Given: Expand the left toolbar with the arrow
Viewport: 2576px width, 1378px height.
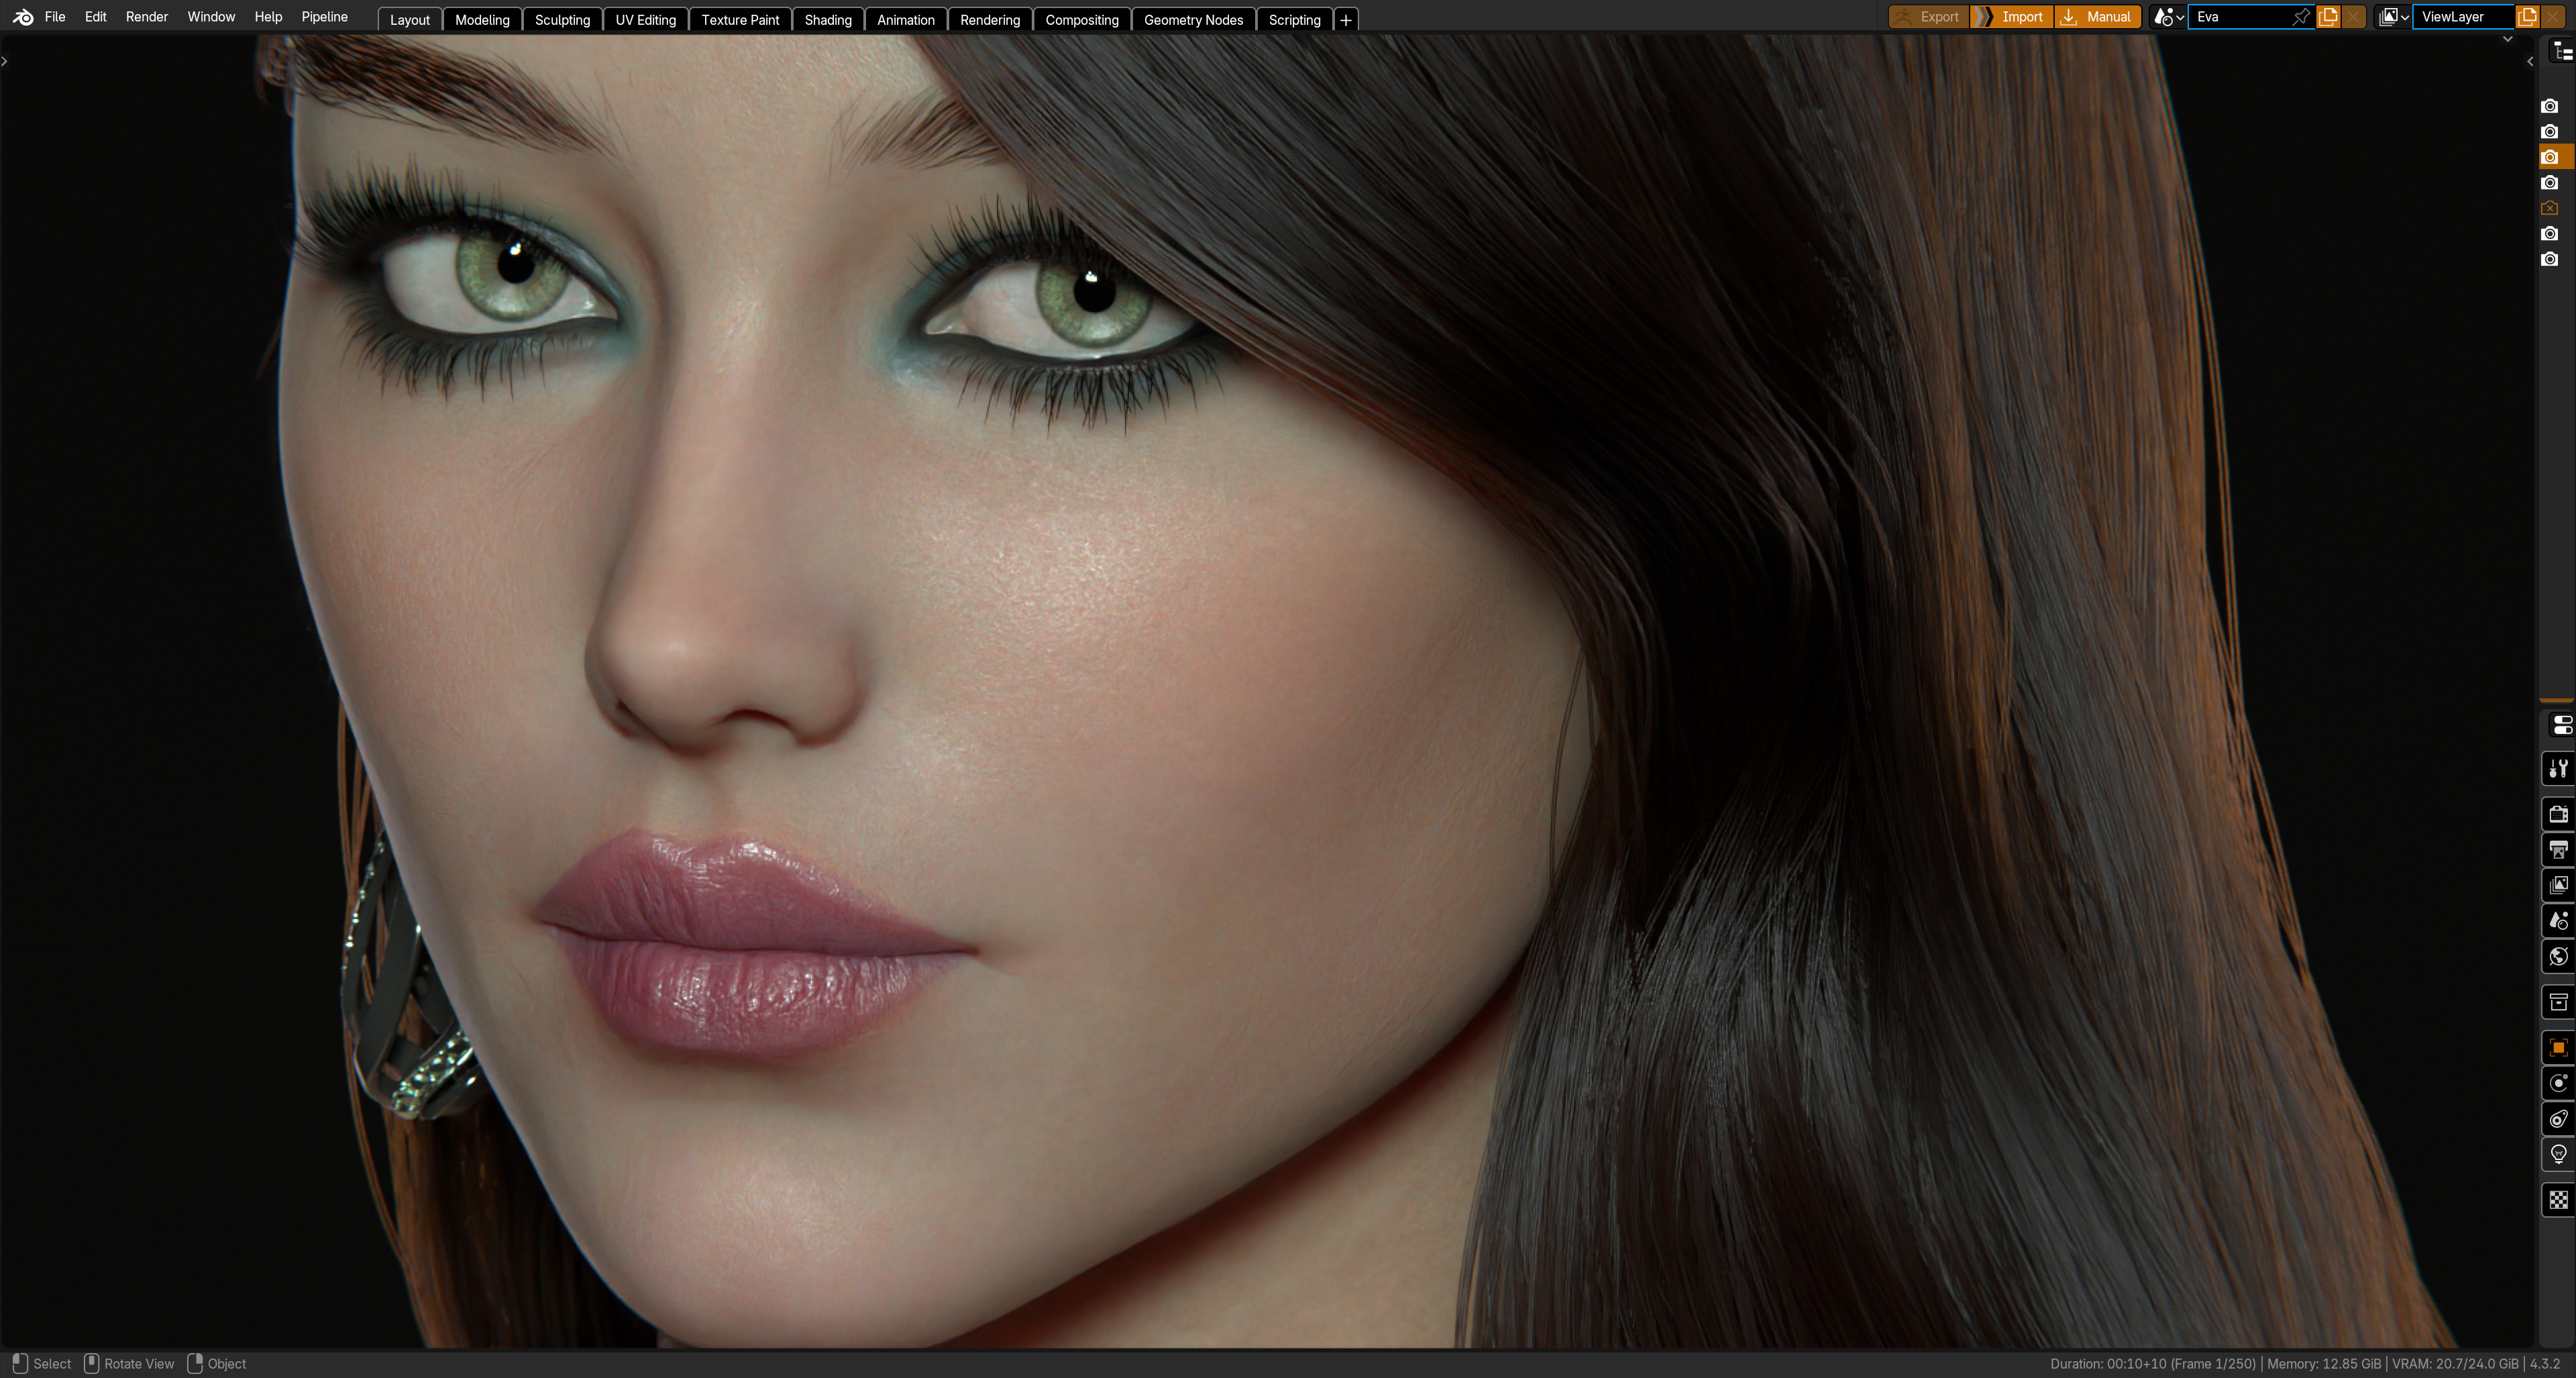Looking at the screenshot, I should point(5,62).
